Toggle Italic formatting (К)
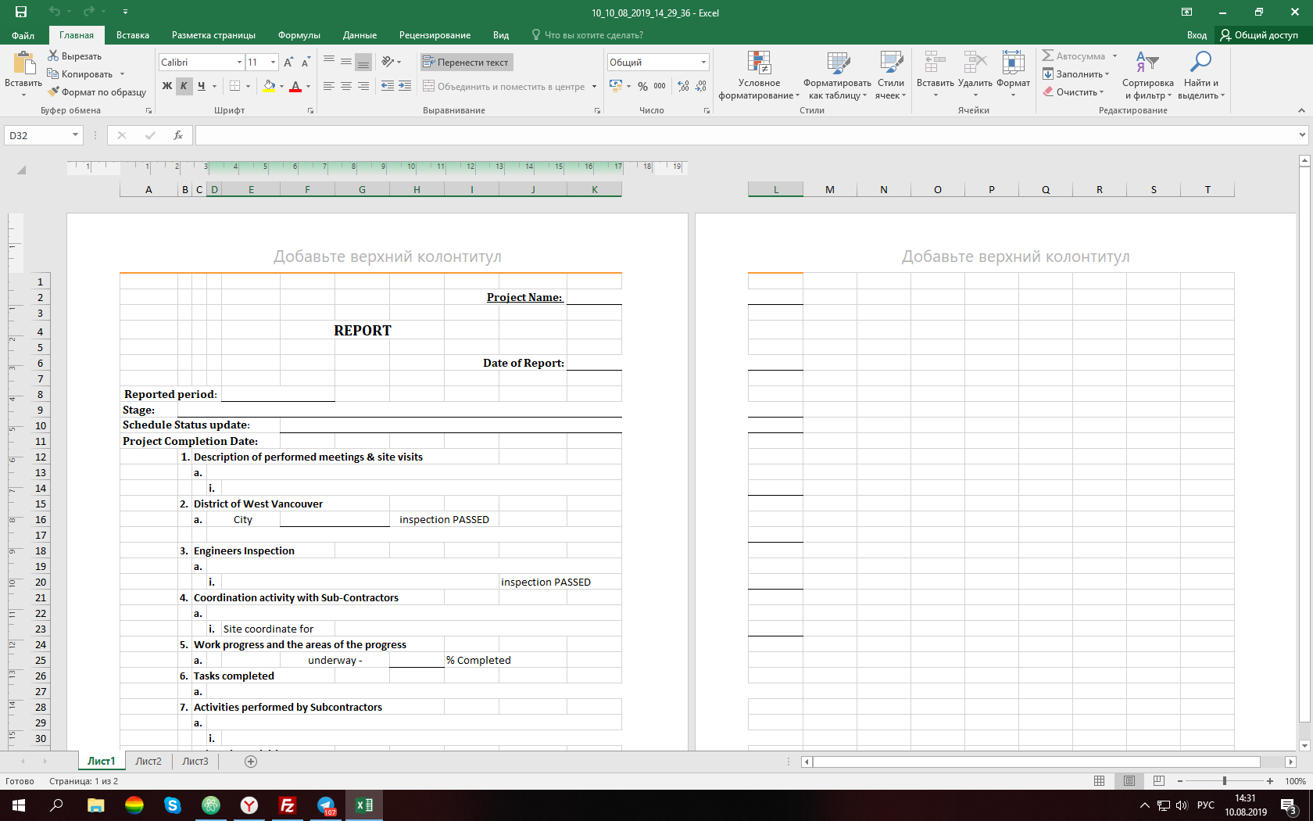Image resolution: width=1313 pixels, height=821 pixels. point(184,86)
